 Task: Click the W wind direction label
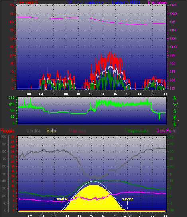point(175,105)
